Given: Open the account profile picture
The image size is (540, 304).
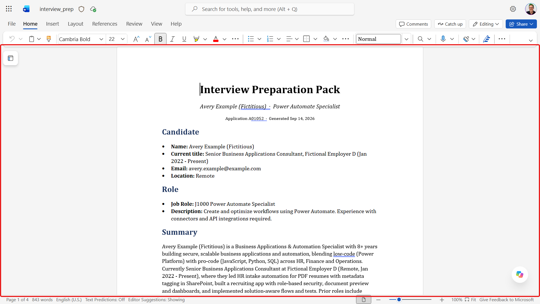Looking at the screenshot, I should [531, 9].
